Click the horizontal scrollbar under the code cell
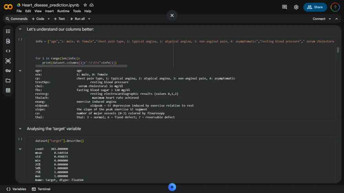Viewport: 344px width, 193px height. 81,66
